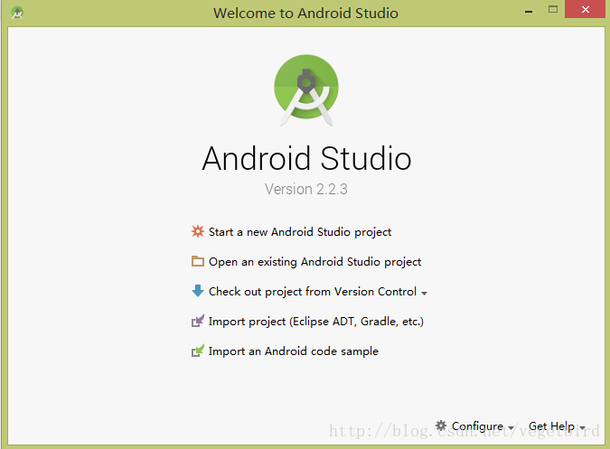The width and height of the screenshot is (610, 449).
Task: Minimize the Welcome to Android Studio window
Action: pos(529,11)
